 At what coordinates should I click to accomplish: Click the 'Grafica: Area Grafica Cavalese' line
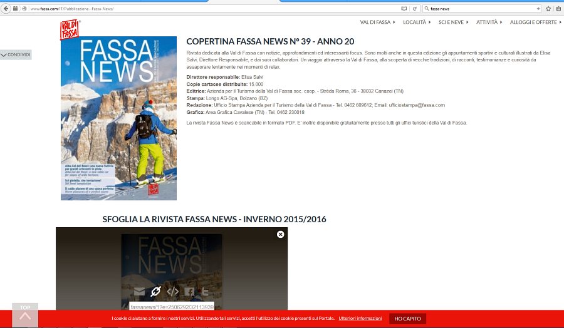[x=245, y=112]
